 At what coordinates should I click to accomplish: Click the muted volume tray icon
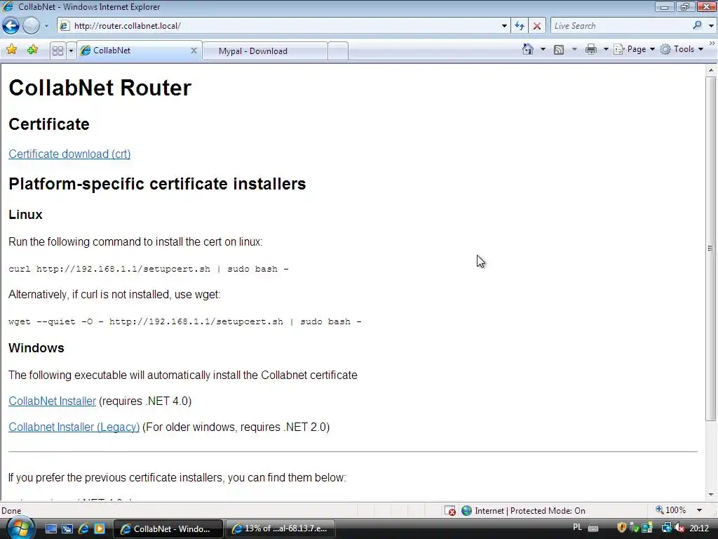pyautogui.click(x=679, y=528)
